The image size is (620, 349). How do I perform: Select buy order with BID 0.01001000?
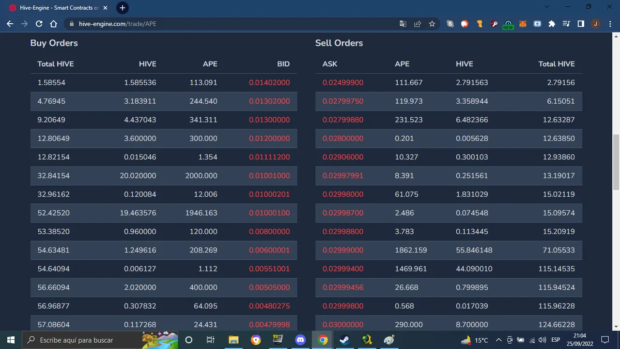pos(164,175)
